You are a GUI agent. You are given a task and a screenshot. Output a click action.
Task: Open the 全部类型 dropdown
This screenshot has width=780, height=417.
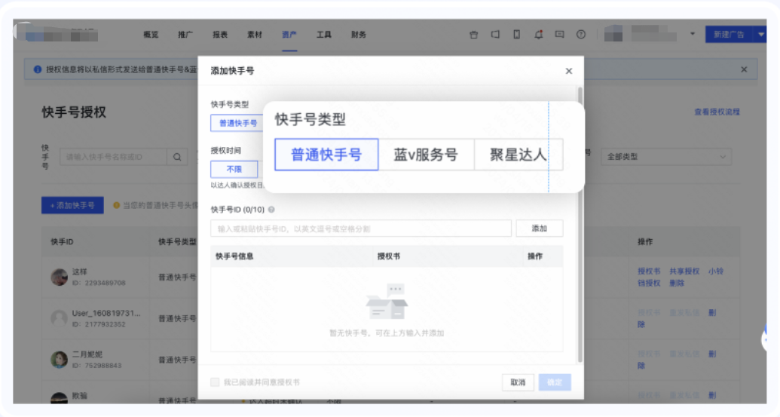pyautogui.click(x=666, y=157)
